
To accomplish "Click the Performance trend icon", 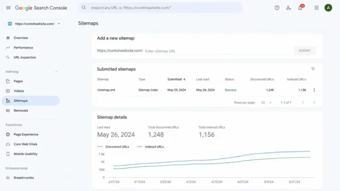I will [8, 48].
